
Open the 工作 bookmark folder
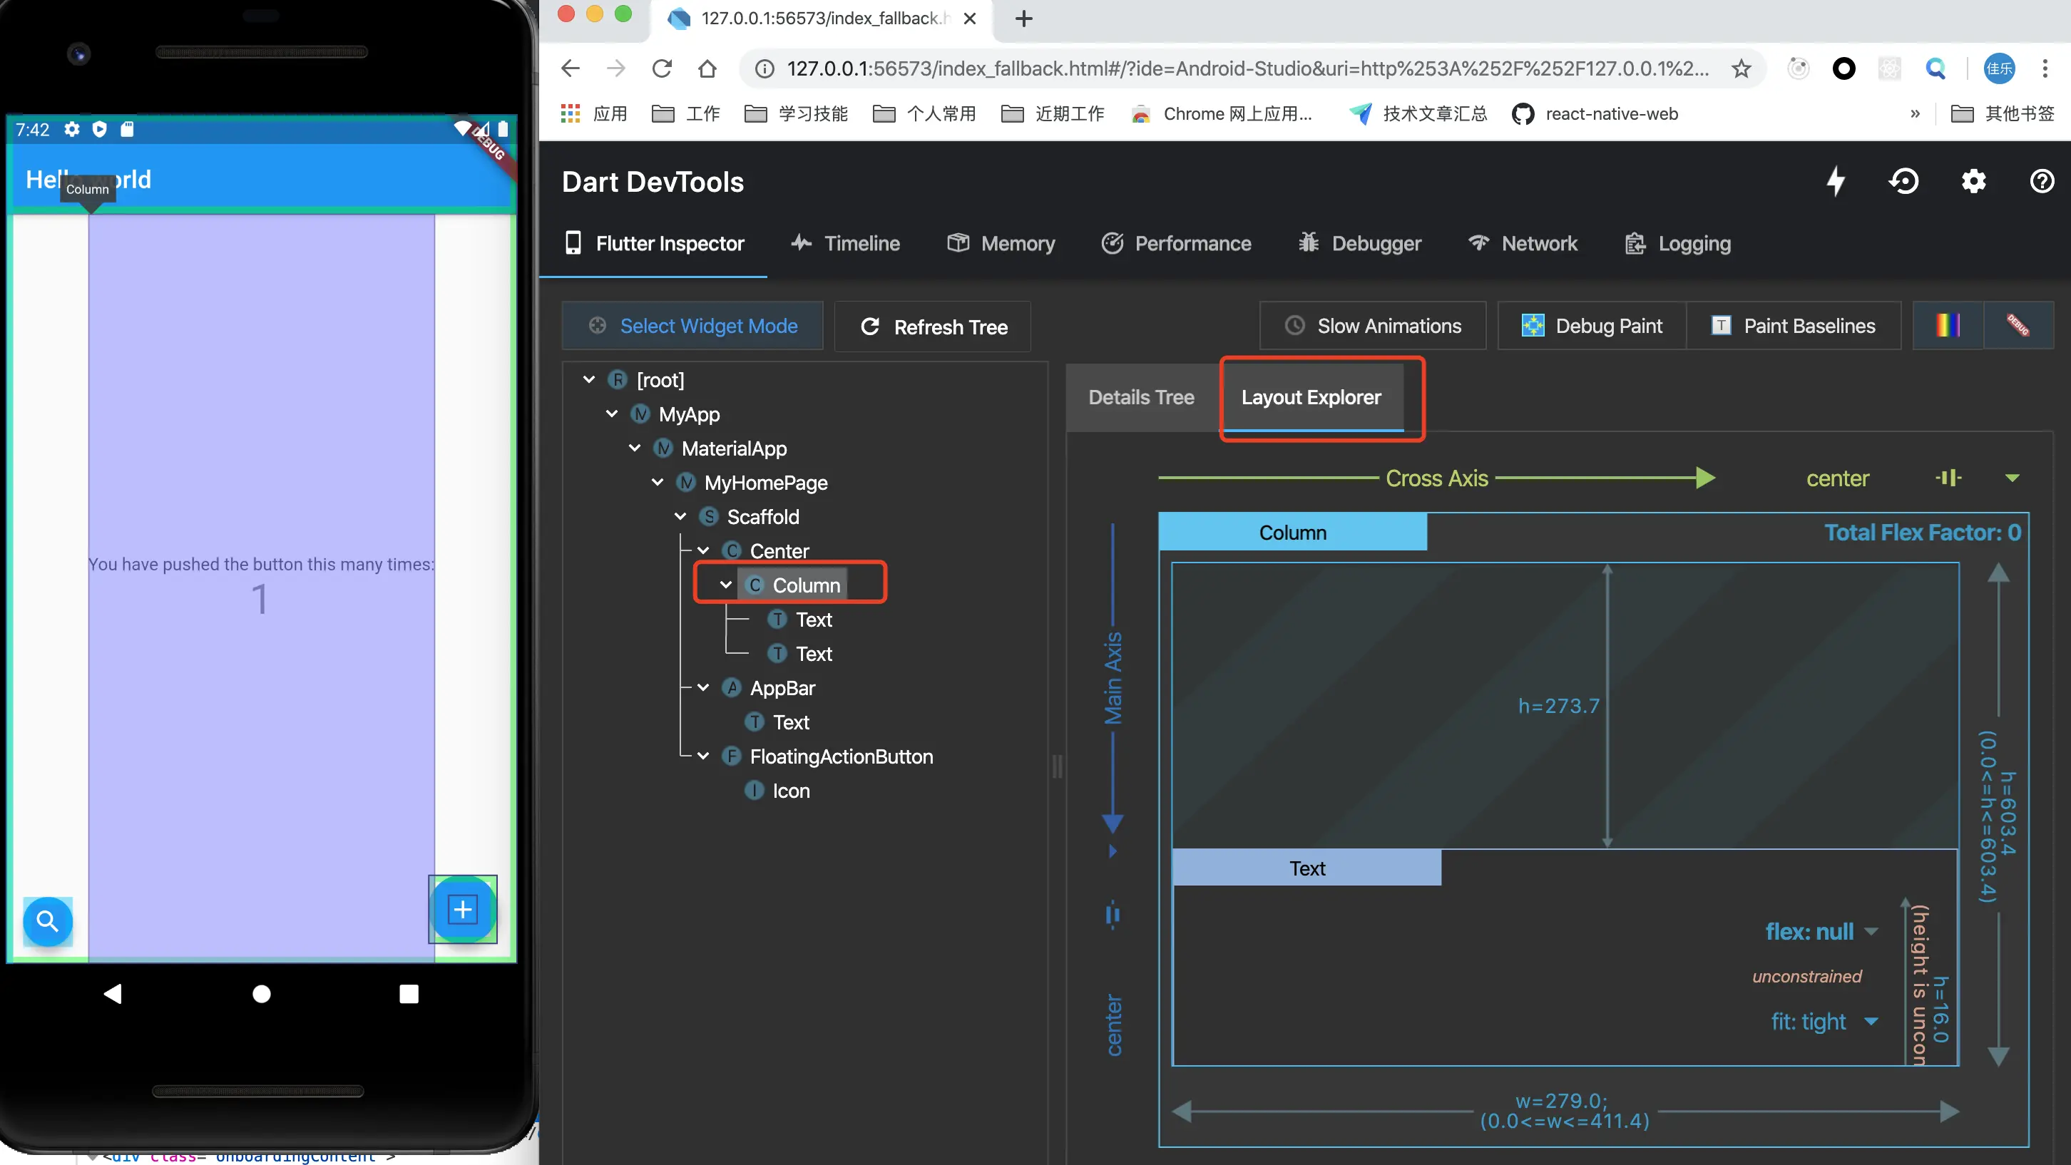(x=686, y=114)
